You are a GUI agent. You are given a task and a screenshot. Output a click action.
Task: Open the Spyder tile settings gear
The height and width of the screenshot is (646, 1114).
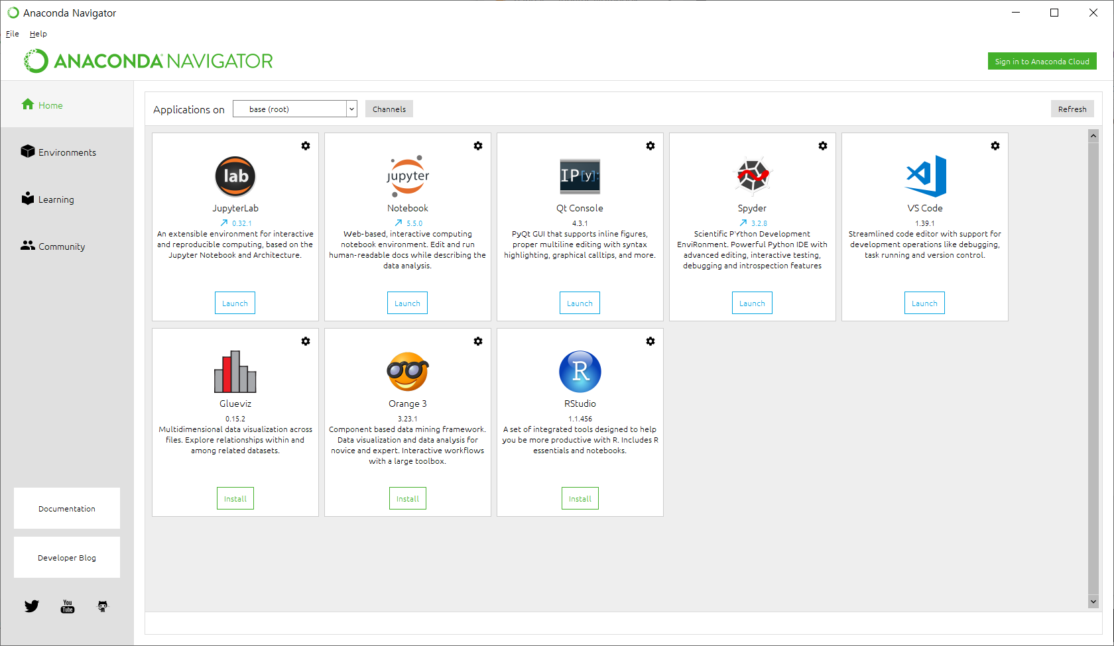(x=823, y=146)
